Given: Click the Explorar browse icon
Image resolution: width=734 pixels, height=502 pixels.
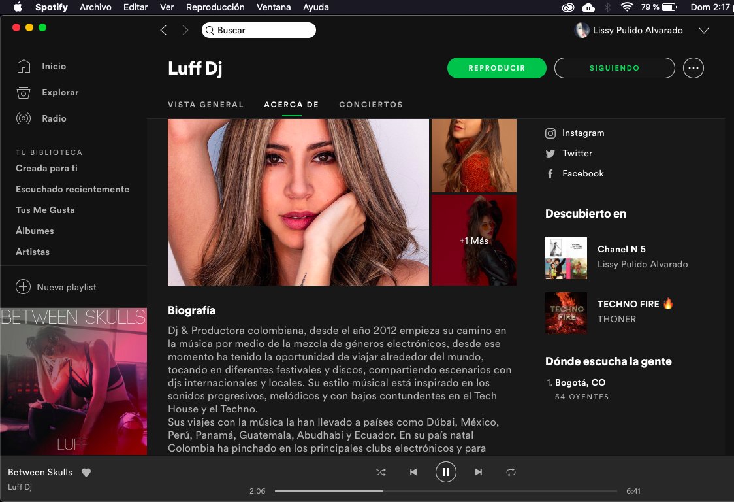Looking at the screenshot, I should tap(24, 92).
